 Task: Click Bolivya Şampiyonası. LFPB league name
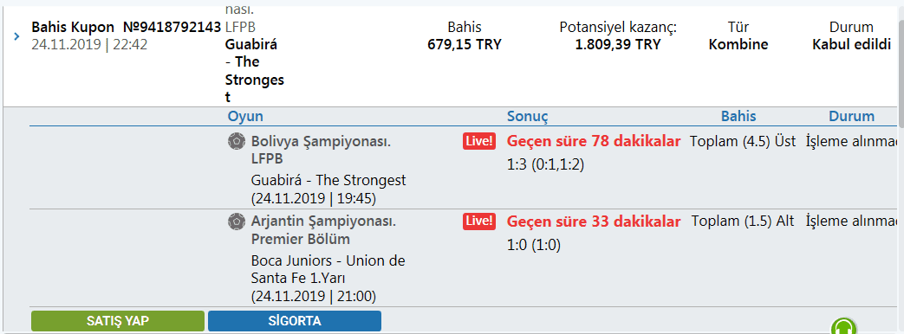point(322,150)
